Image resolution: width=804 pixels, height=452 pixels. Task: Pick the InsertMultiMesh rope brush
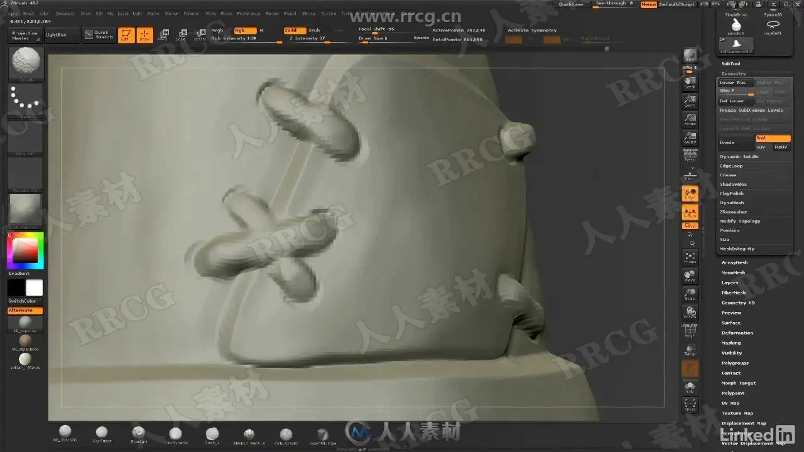tap(323, 435)
